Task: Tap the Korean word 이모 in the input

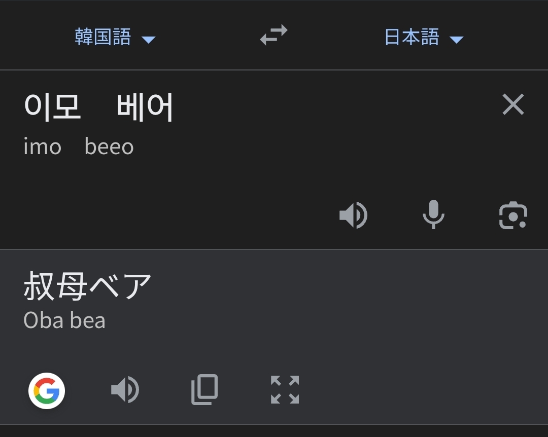Action: (52, 107)
